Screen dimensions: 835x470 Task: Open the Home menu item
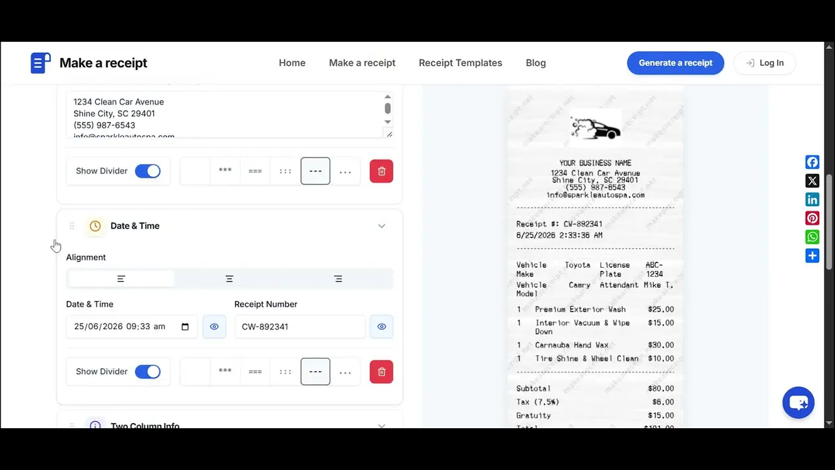tap(292, 63)
